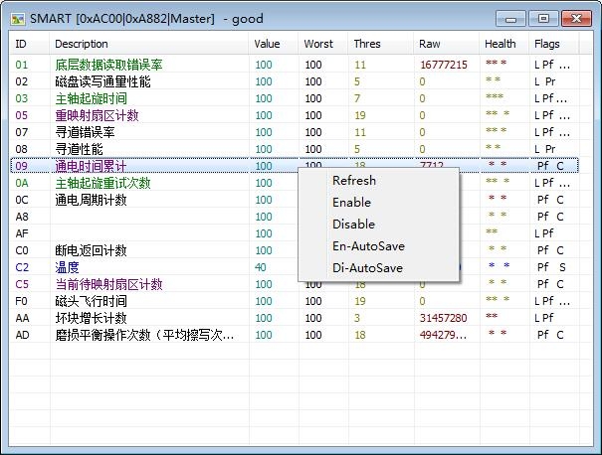Image resolution: width=602 pixels, height=455 pixels.
Task: Sort by the Flags column header
Action: coord(554,44)
